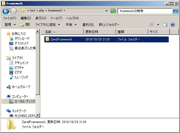180x133 pixels.
Task: Click the navigation pane scrollbar thumb
Action: click(38, 64)
